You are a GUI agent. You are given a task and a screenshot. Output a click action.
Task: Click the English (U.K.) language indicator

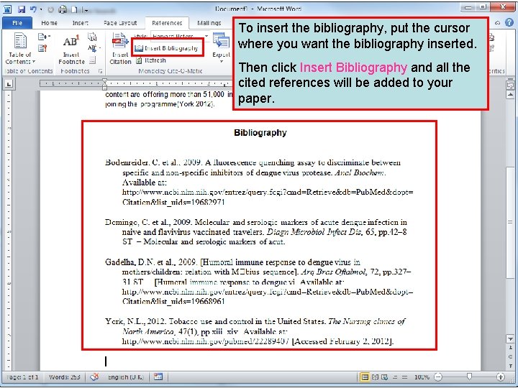(125, 377)
